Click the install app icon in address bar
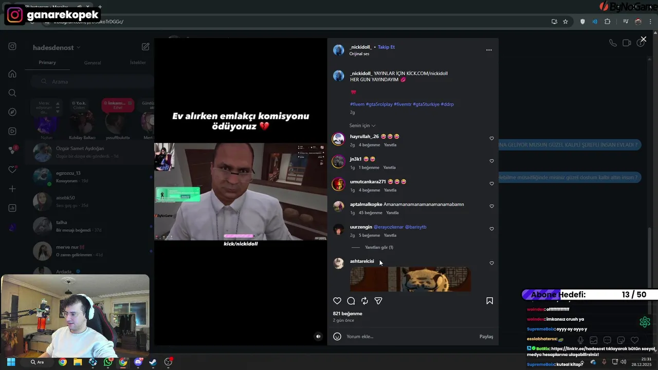The width and height of the screenshot is (658, 370). 554,22
